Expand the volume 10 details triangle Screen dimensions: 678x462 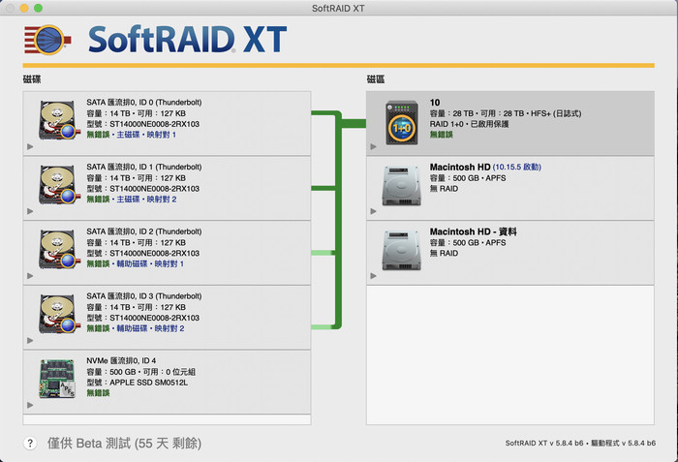click(374, 146)
